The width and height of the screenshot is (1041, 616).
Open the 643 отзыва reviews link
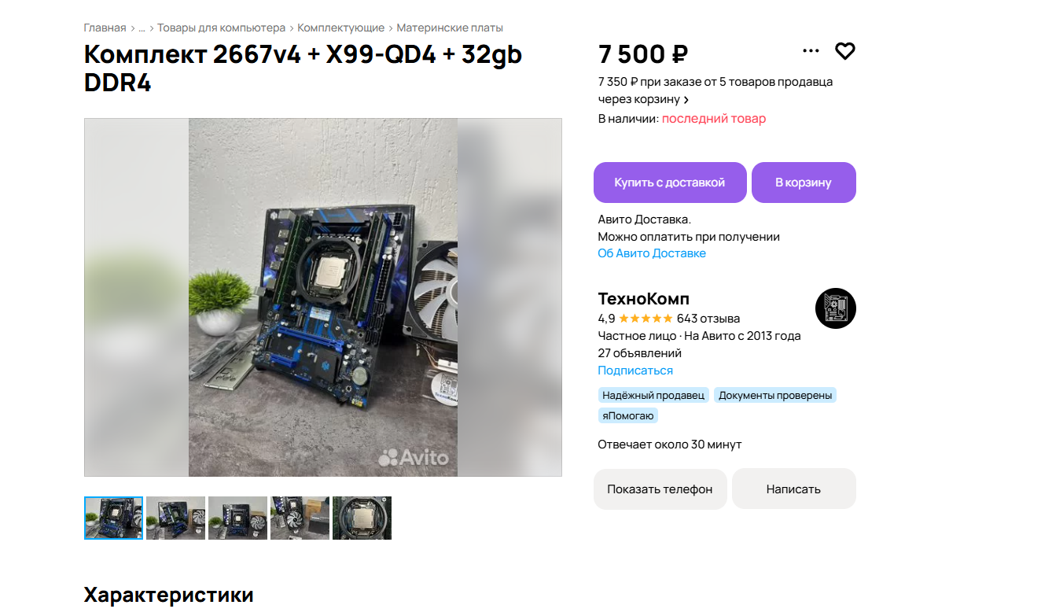(x=708, y=319)
